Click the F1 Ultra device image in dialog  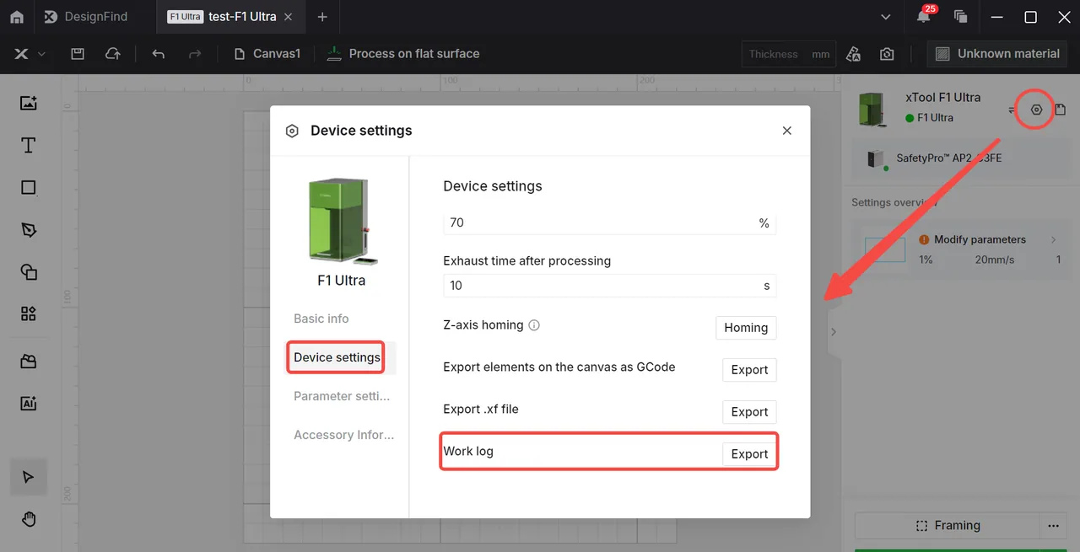pos(341,222)
